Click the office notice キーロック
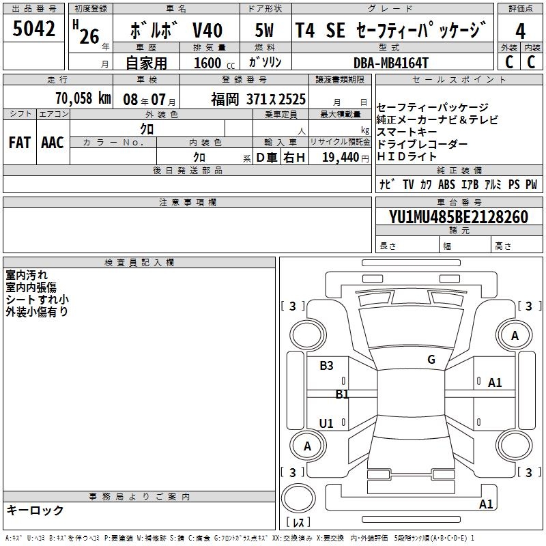The width and height of the screenshot is (546, 546). pos(35,510)
